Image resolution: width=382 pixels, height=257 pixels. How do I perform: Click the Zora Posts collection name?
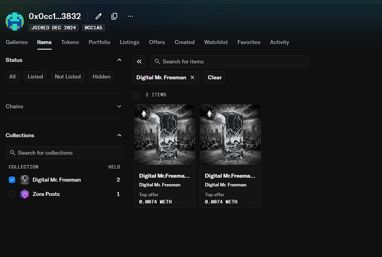[46, 194]
